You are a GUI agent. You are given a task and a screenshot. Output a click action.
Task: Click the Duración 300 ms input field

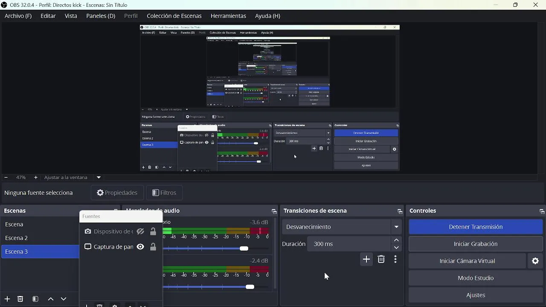(x=349, y=244)
